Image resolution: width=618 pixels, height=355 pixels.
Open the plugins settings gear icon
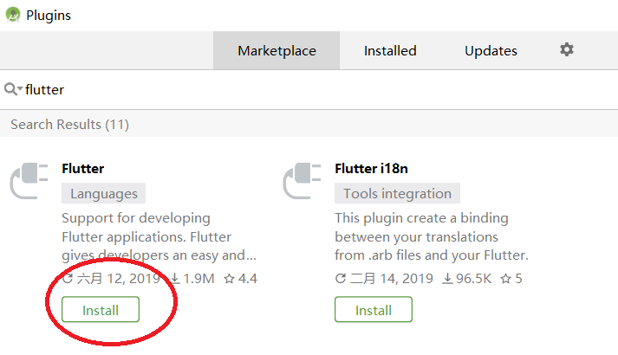(x=567, y=49)
